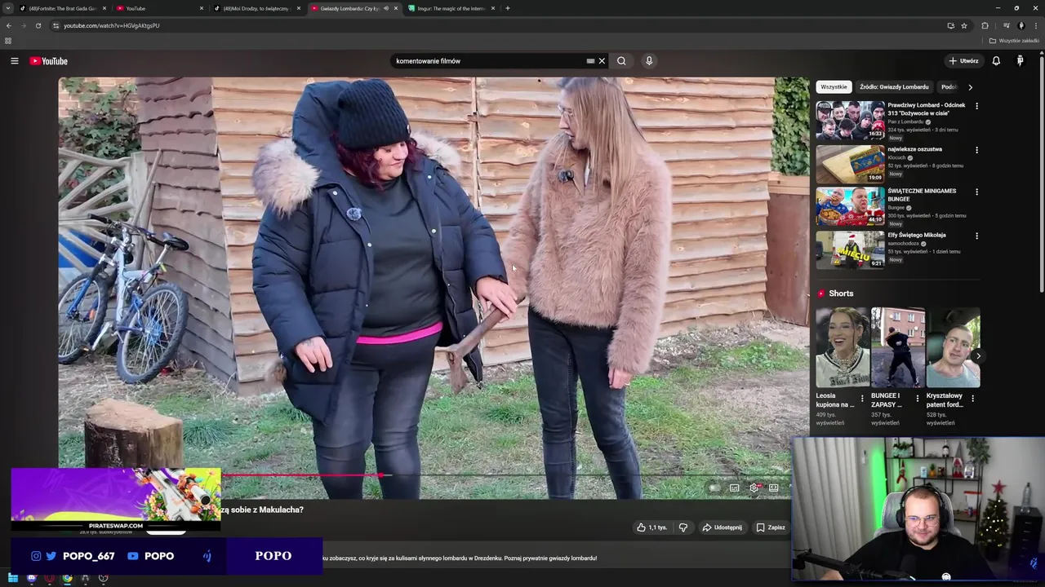Open the Chrome profile avatar
1045x587 pixels.
(x=1021, y=25)
